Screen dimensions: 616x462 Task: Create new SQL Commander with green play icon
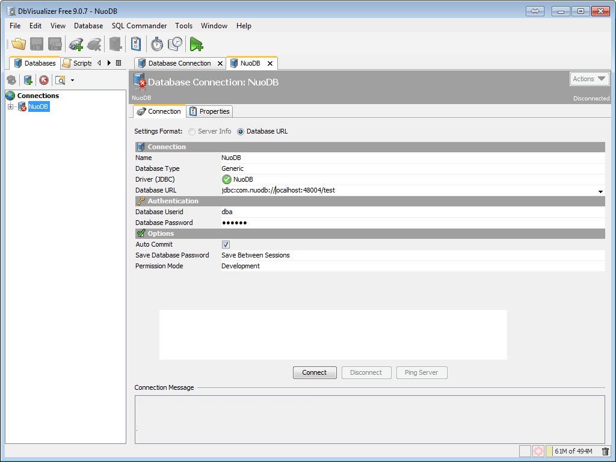pyautogui.click(x=196, y=44)
